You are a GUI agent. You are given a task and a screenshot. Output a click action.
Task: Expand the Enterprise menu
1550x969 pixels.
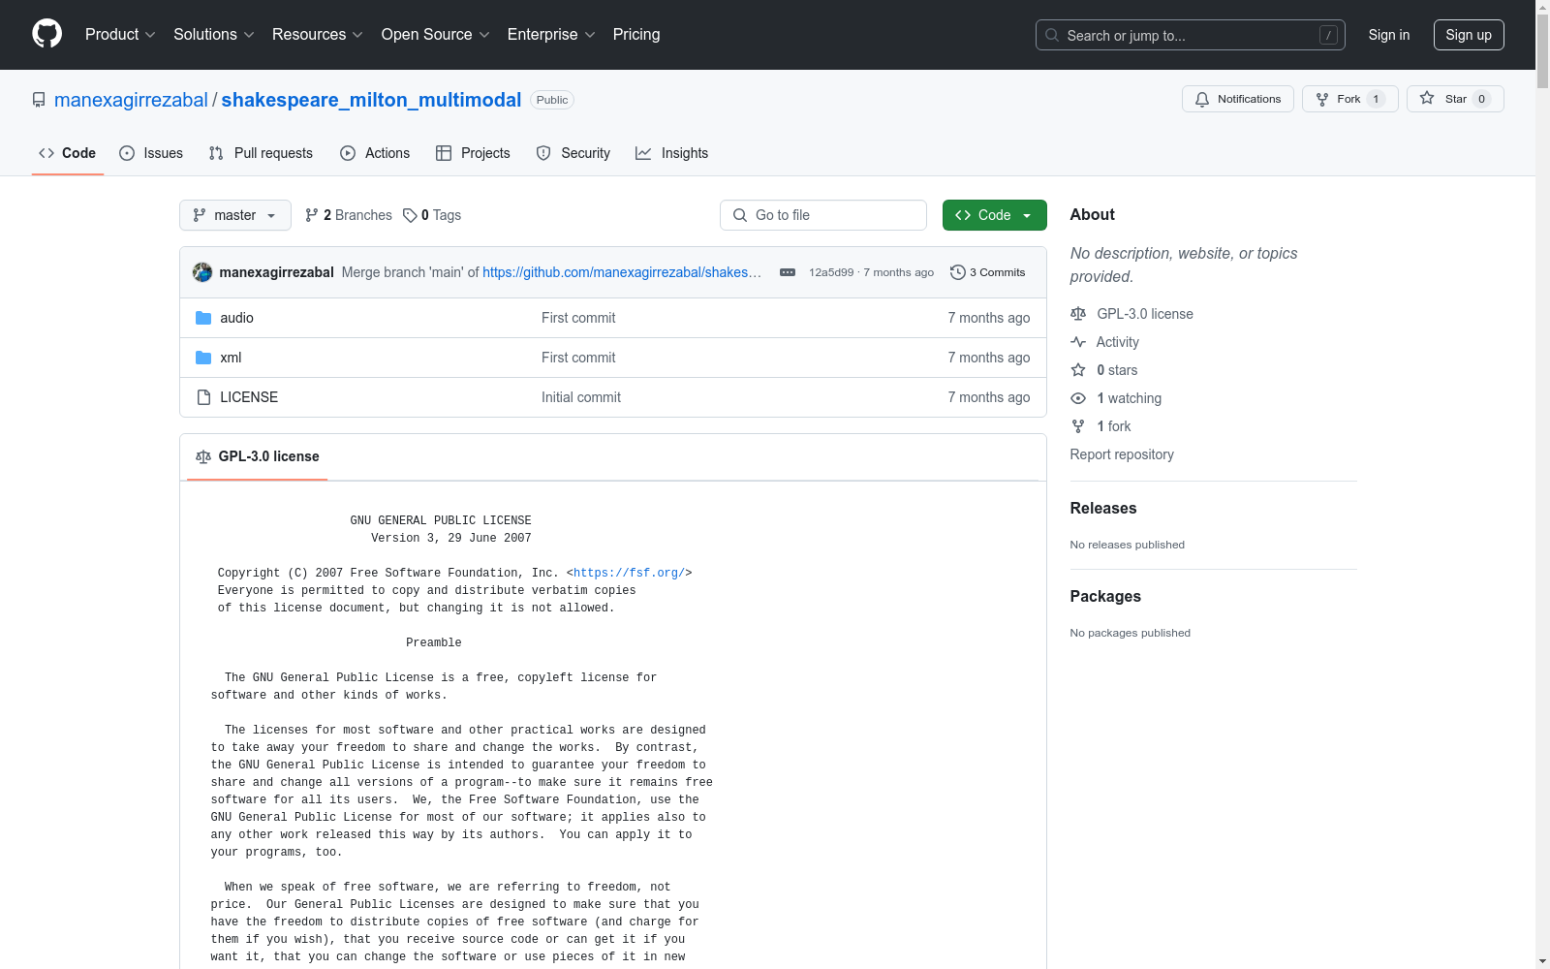[551, 34]
